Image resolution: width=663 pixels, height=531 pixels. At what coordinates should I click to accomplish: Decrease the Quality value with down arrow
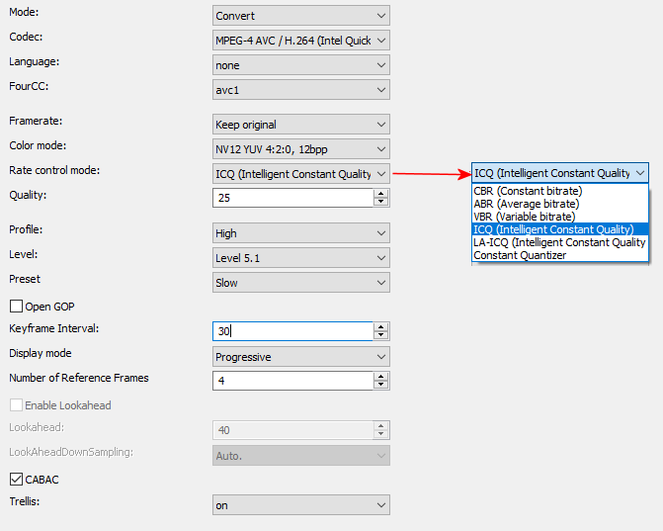pyautogui.click(x=381, y=202)
